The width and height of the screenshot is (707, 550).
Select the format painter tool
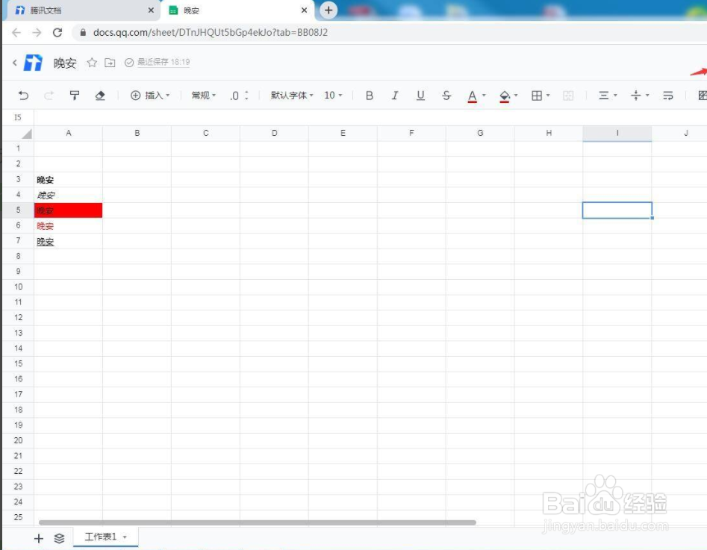(x=75, y=96)
